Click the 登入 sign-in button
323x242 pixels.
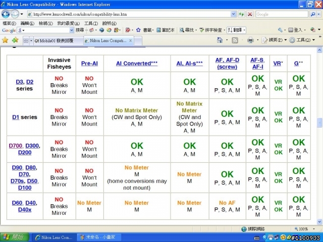tap(295, 30)
